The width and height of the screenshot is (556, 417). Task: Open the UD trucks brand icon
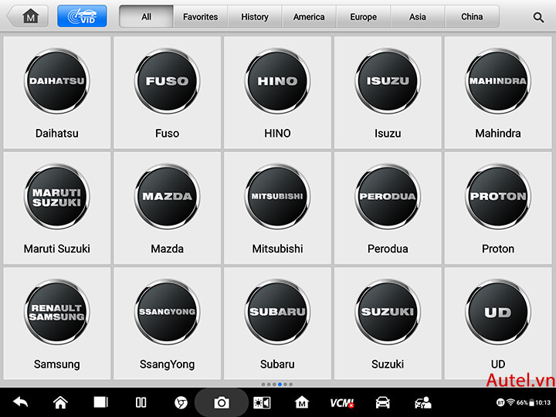point(498,312)
